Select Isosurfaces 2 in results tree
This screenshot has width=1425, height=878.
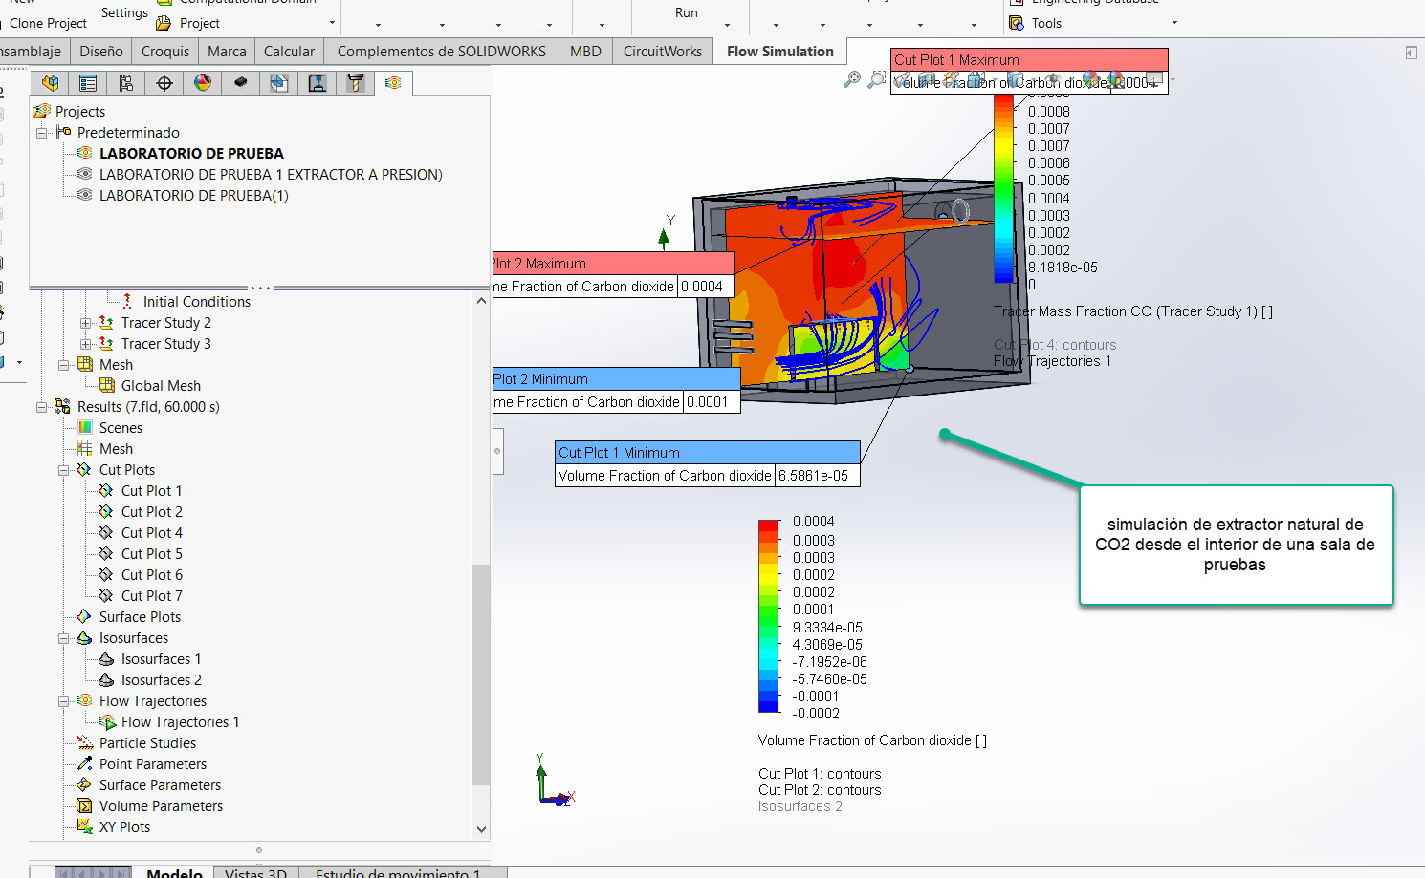click(x=162, y=680)
